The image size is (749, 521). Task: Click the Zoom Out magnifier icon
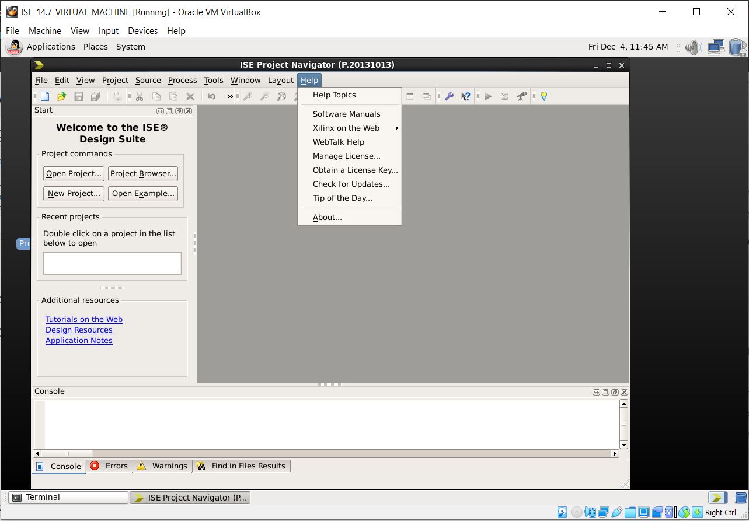coord(264,96)
